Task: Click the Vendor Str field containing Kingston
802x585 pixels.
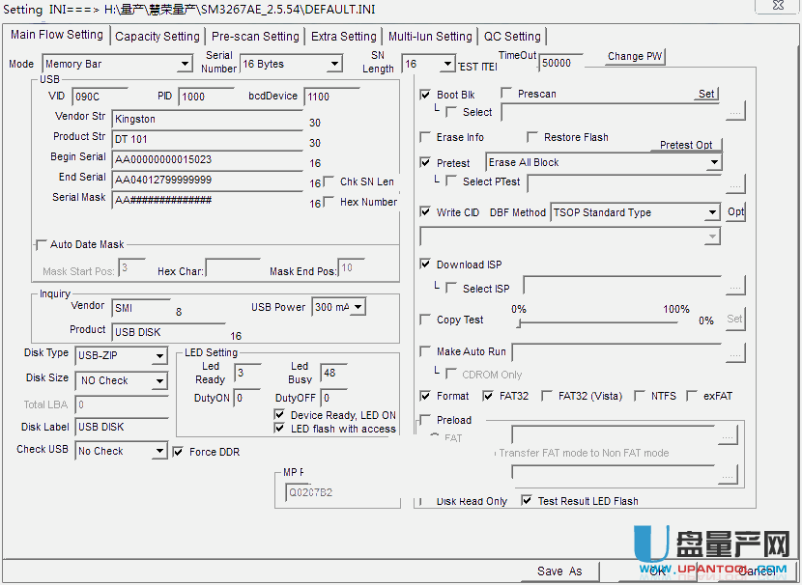Action: 207,120
